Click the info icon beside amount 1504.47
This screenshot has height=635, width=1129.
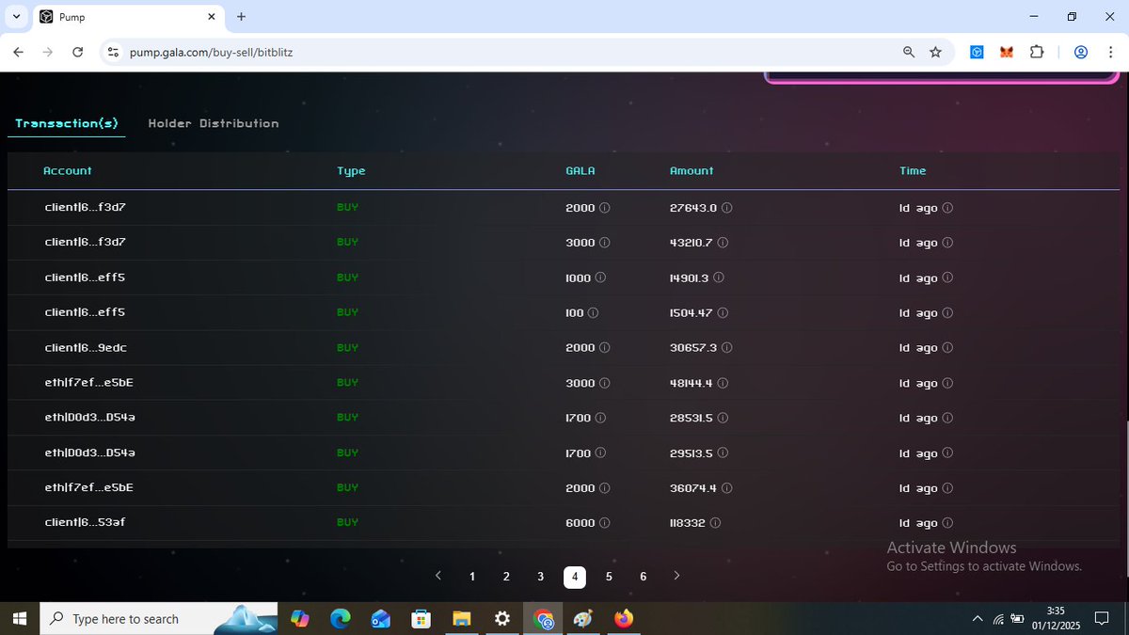click(723, 313)
